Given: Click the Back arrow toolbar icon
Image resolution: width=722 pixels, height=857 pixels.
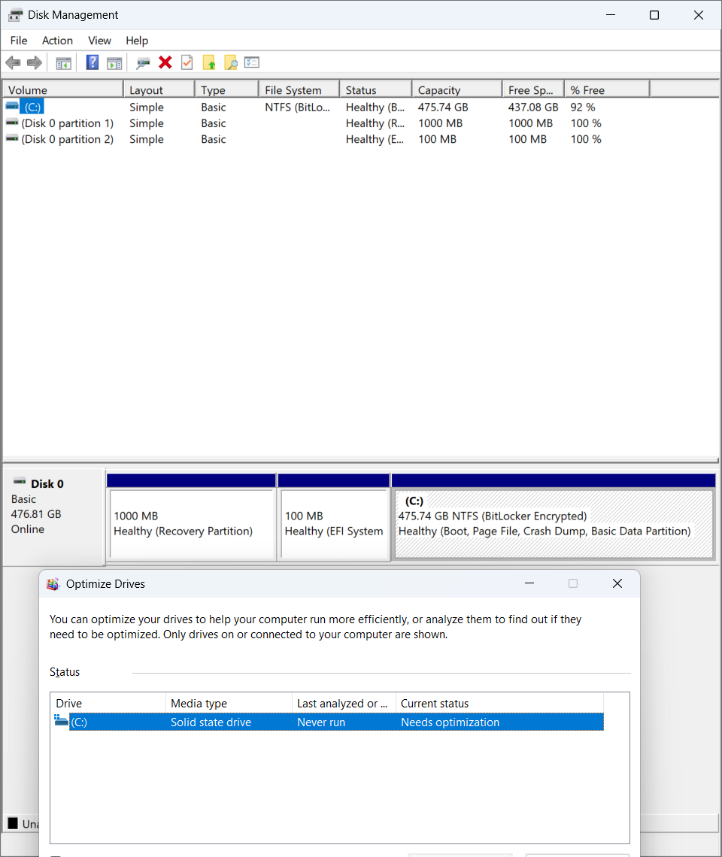Looking at the screenshot, I should coord(13,63).
